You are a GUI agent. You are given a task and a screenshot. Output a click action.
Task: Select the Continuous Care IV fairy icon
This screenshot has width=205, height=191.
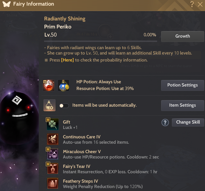[52, 139]
